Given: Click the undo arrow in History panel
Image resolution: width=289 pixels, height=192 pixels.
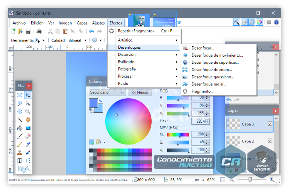Looking at the screenshot, I should point(229,100).
